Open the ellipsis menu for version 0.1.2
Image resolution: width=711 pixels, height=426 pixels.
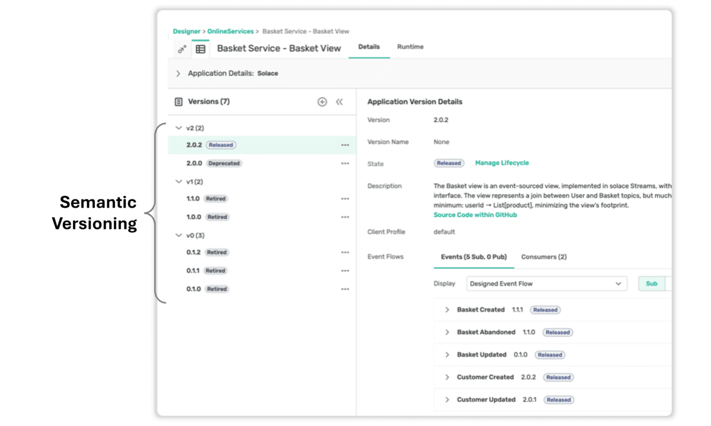[345, 252]
